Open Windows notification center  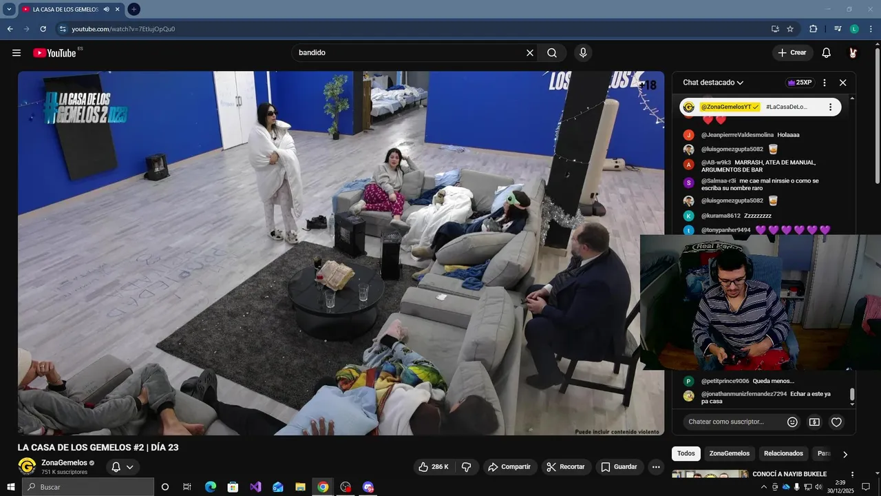(866, 487)
